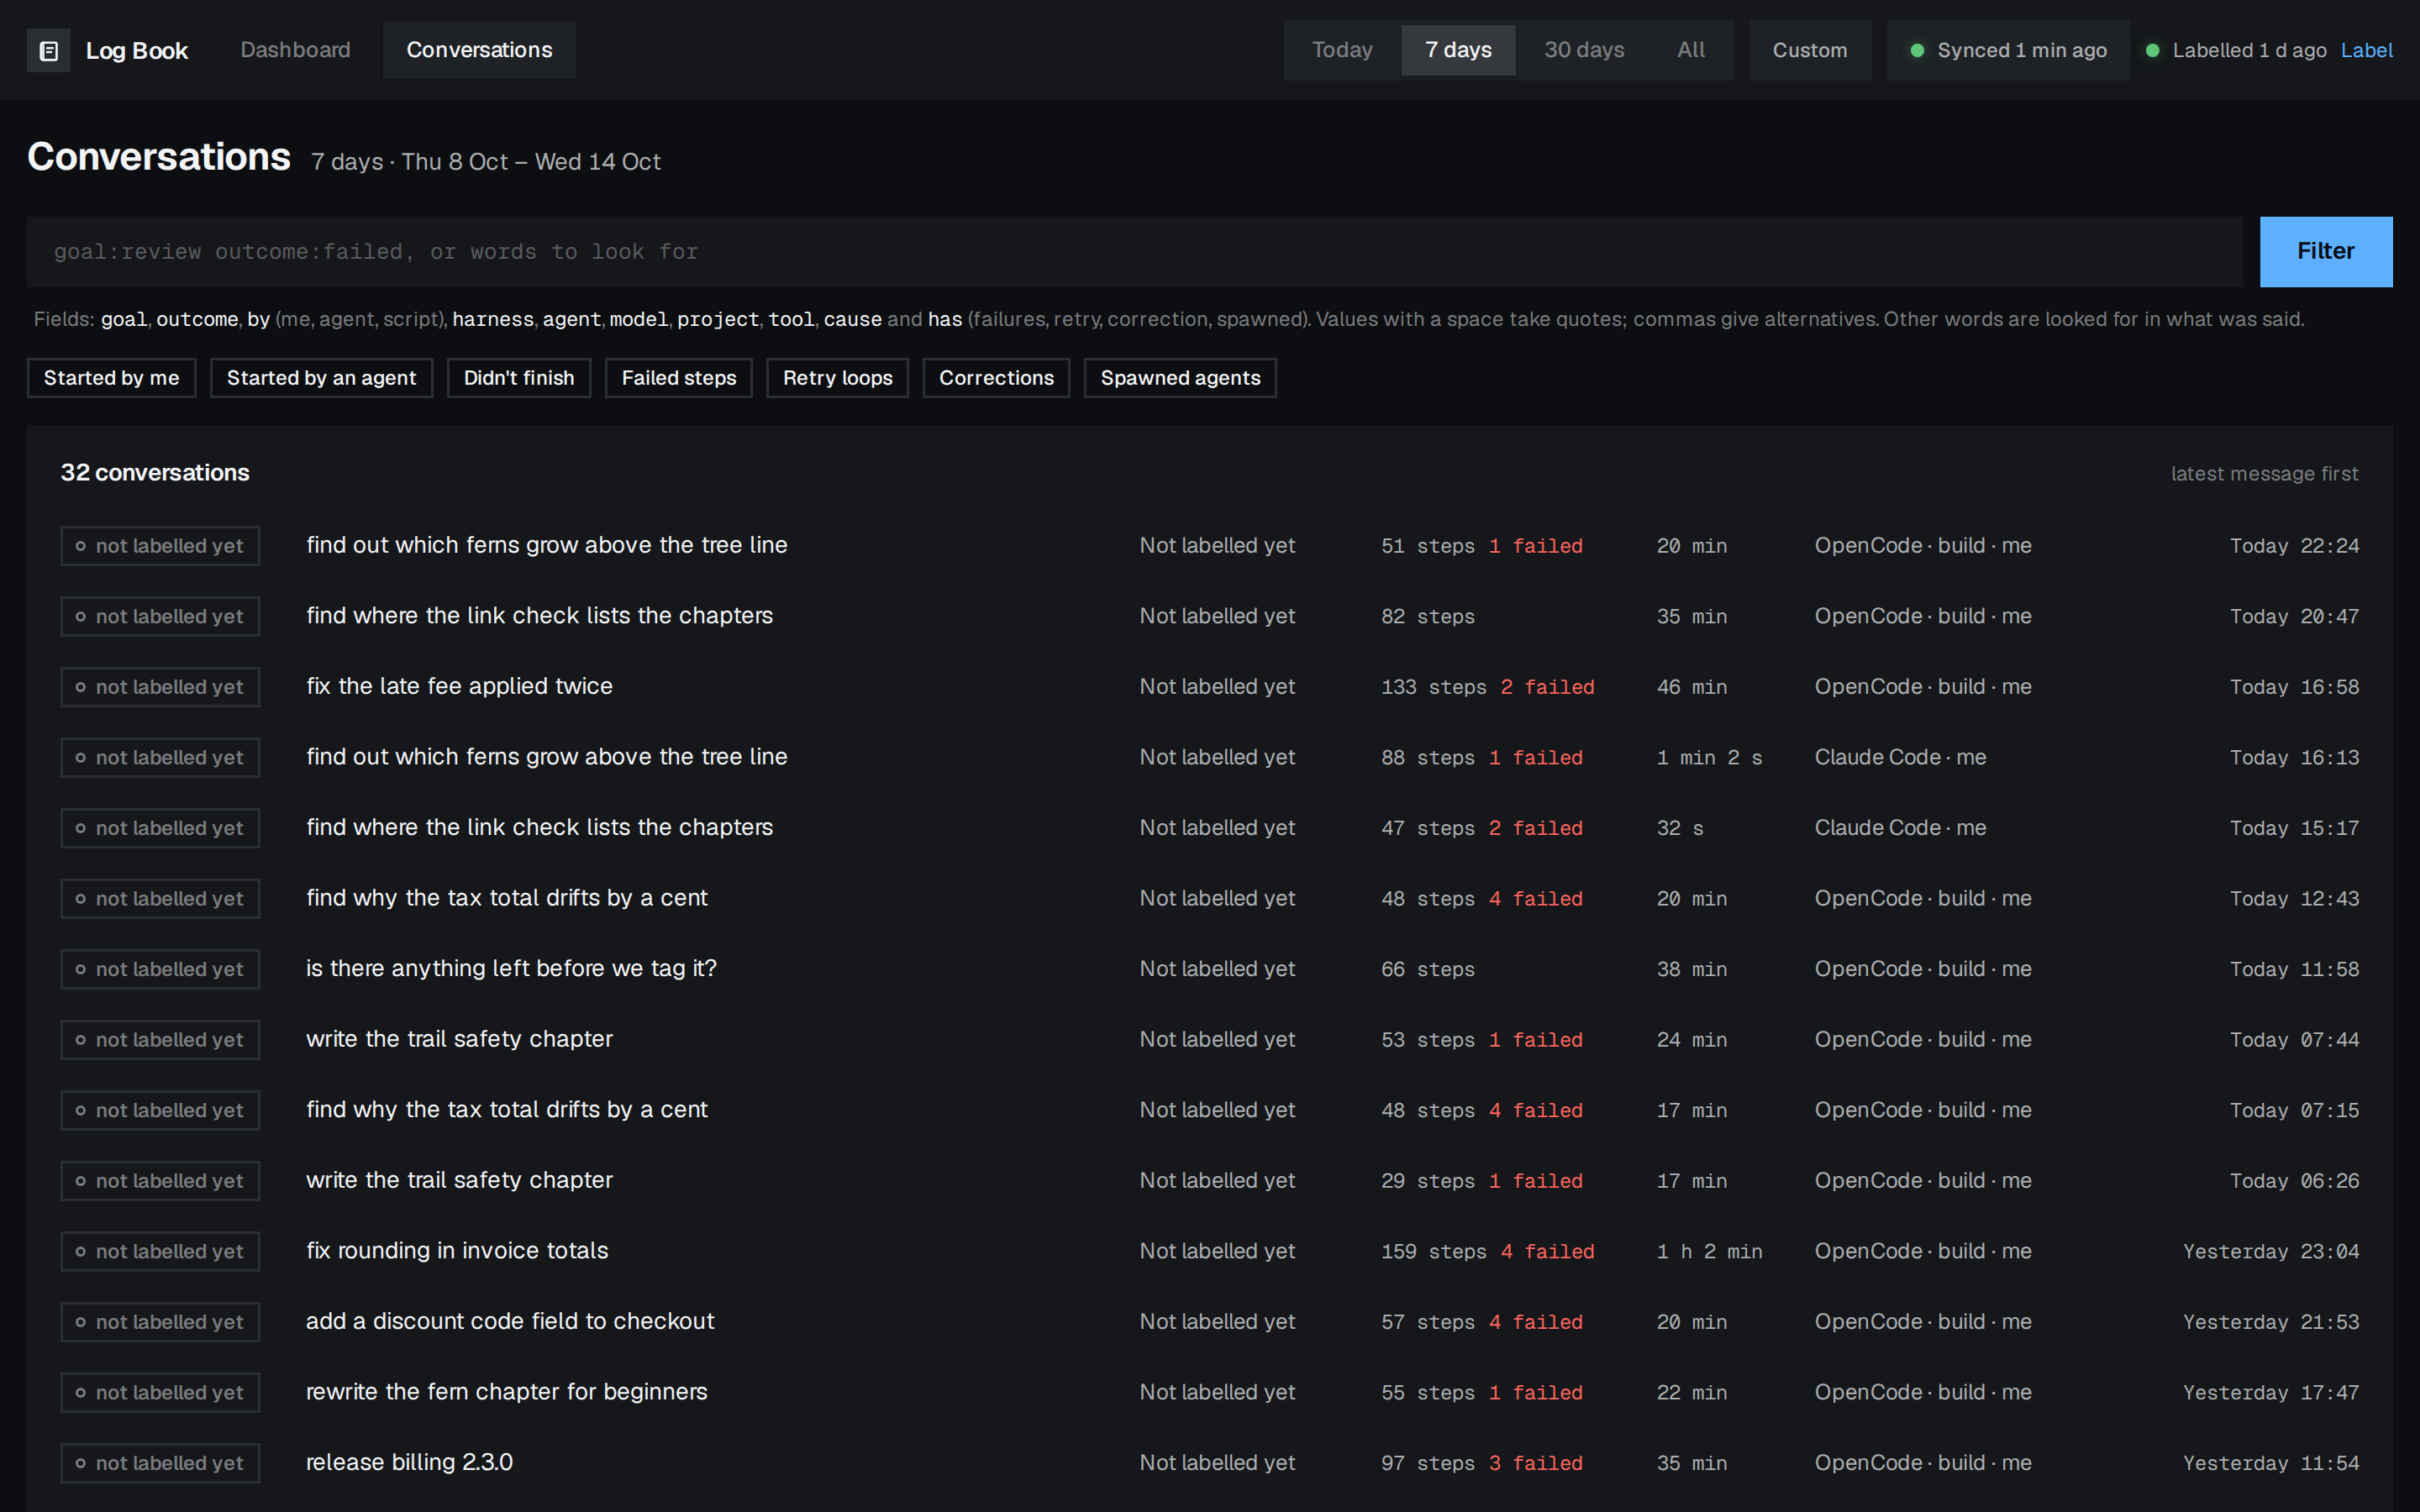Click not labelled yet badge for release billing 2.3.0
The image size is (2420, 1512).
(160, 1463)
